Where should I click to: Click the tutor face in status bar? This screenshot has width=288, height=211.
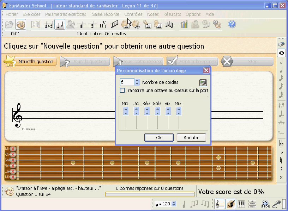tap(9, 191)
